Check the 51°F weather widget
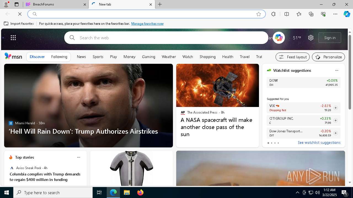The height and width of the screenshot is (198, 353). tap(297, 38)
